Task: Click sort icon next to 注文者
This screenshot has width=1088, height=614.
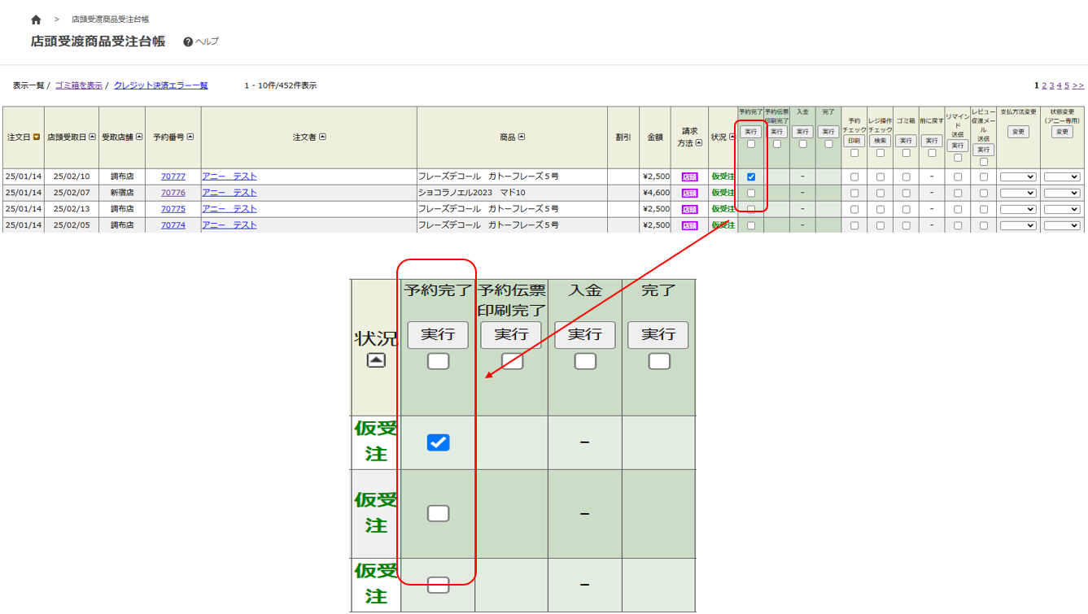Action: click(323, 137)
